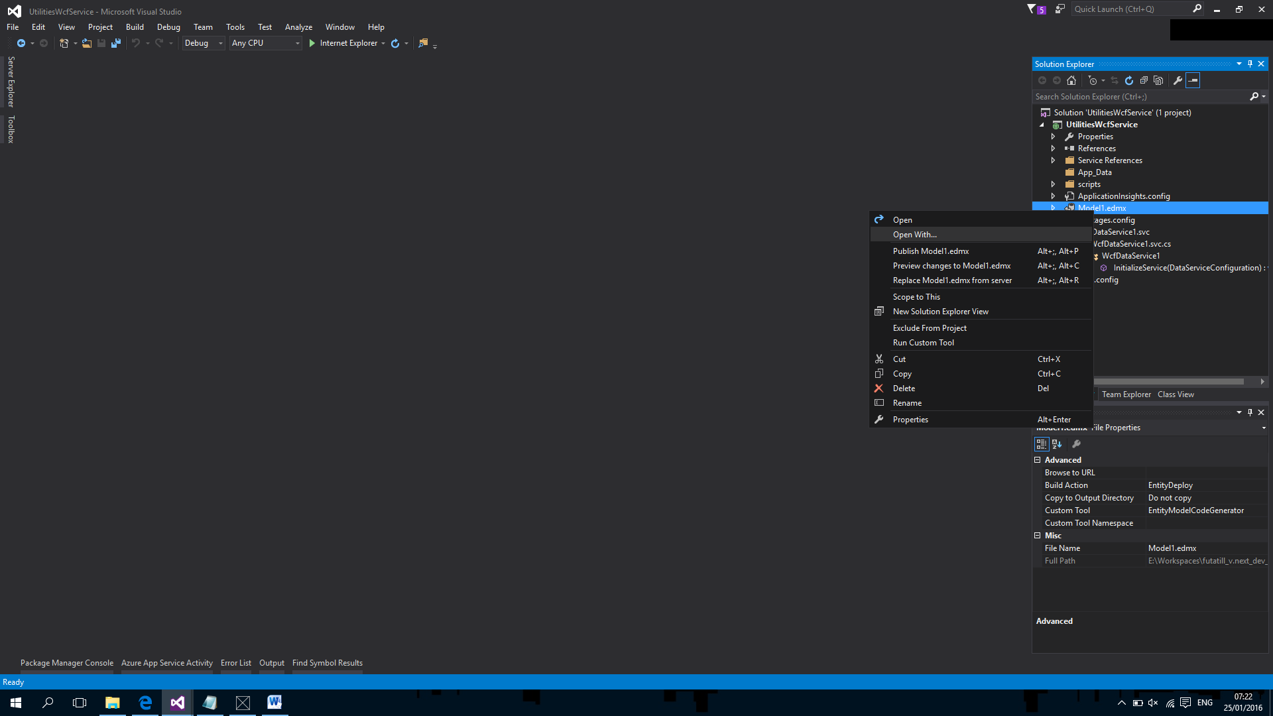The width and height of the screenshot is (1273, 716).
Task: Choose Delete in context menu
Action: [x=981, y=388]
